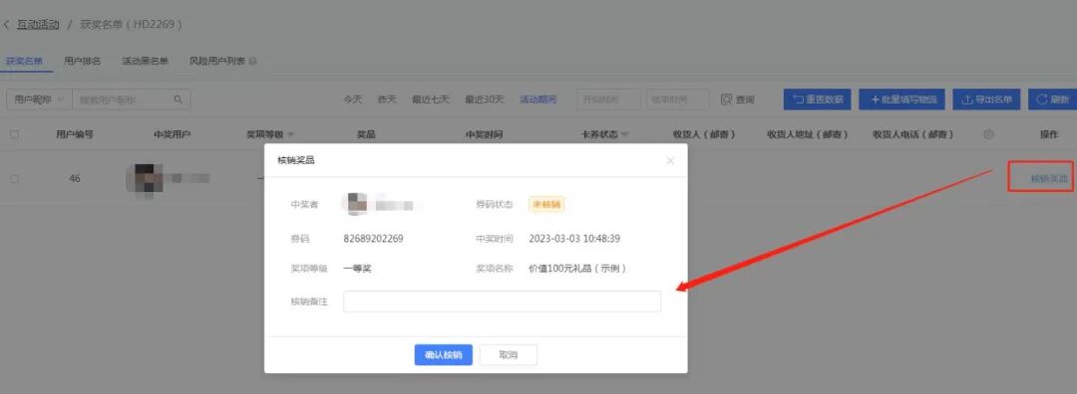
Task: Click the magnifier search icon
Action: [x=179, y=99]
